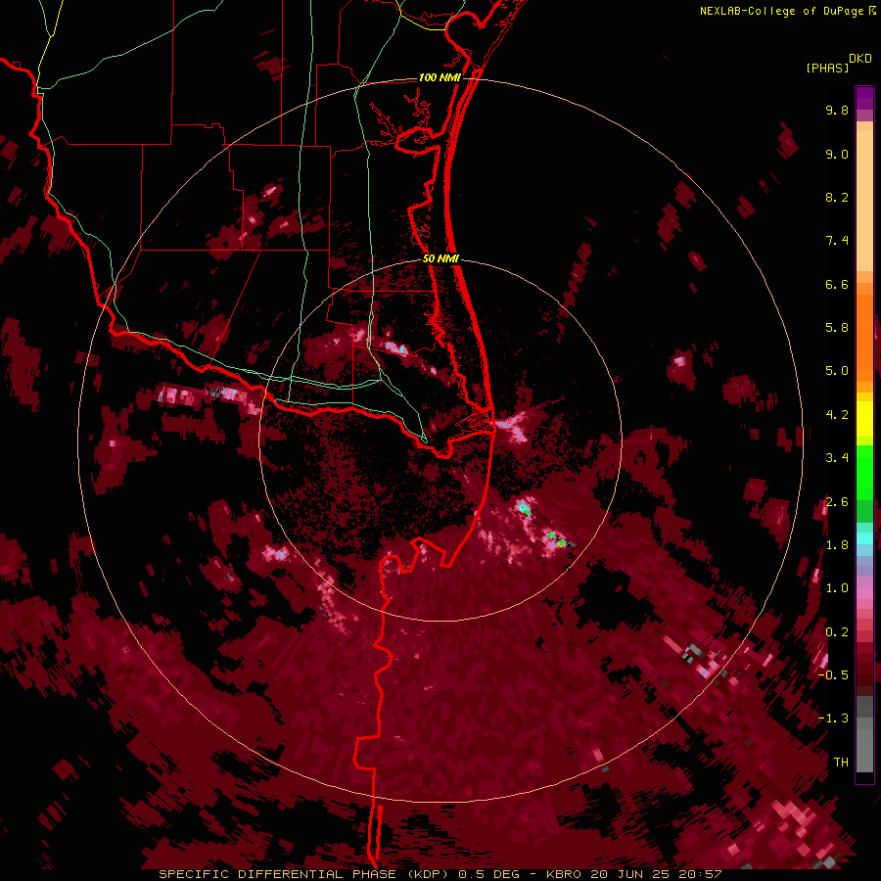The image size is (881, 881).
Task: Click the 9.0 scale value
Action: pos(837,155)
